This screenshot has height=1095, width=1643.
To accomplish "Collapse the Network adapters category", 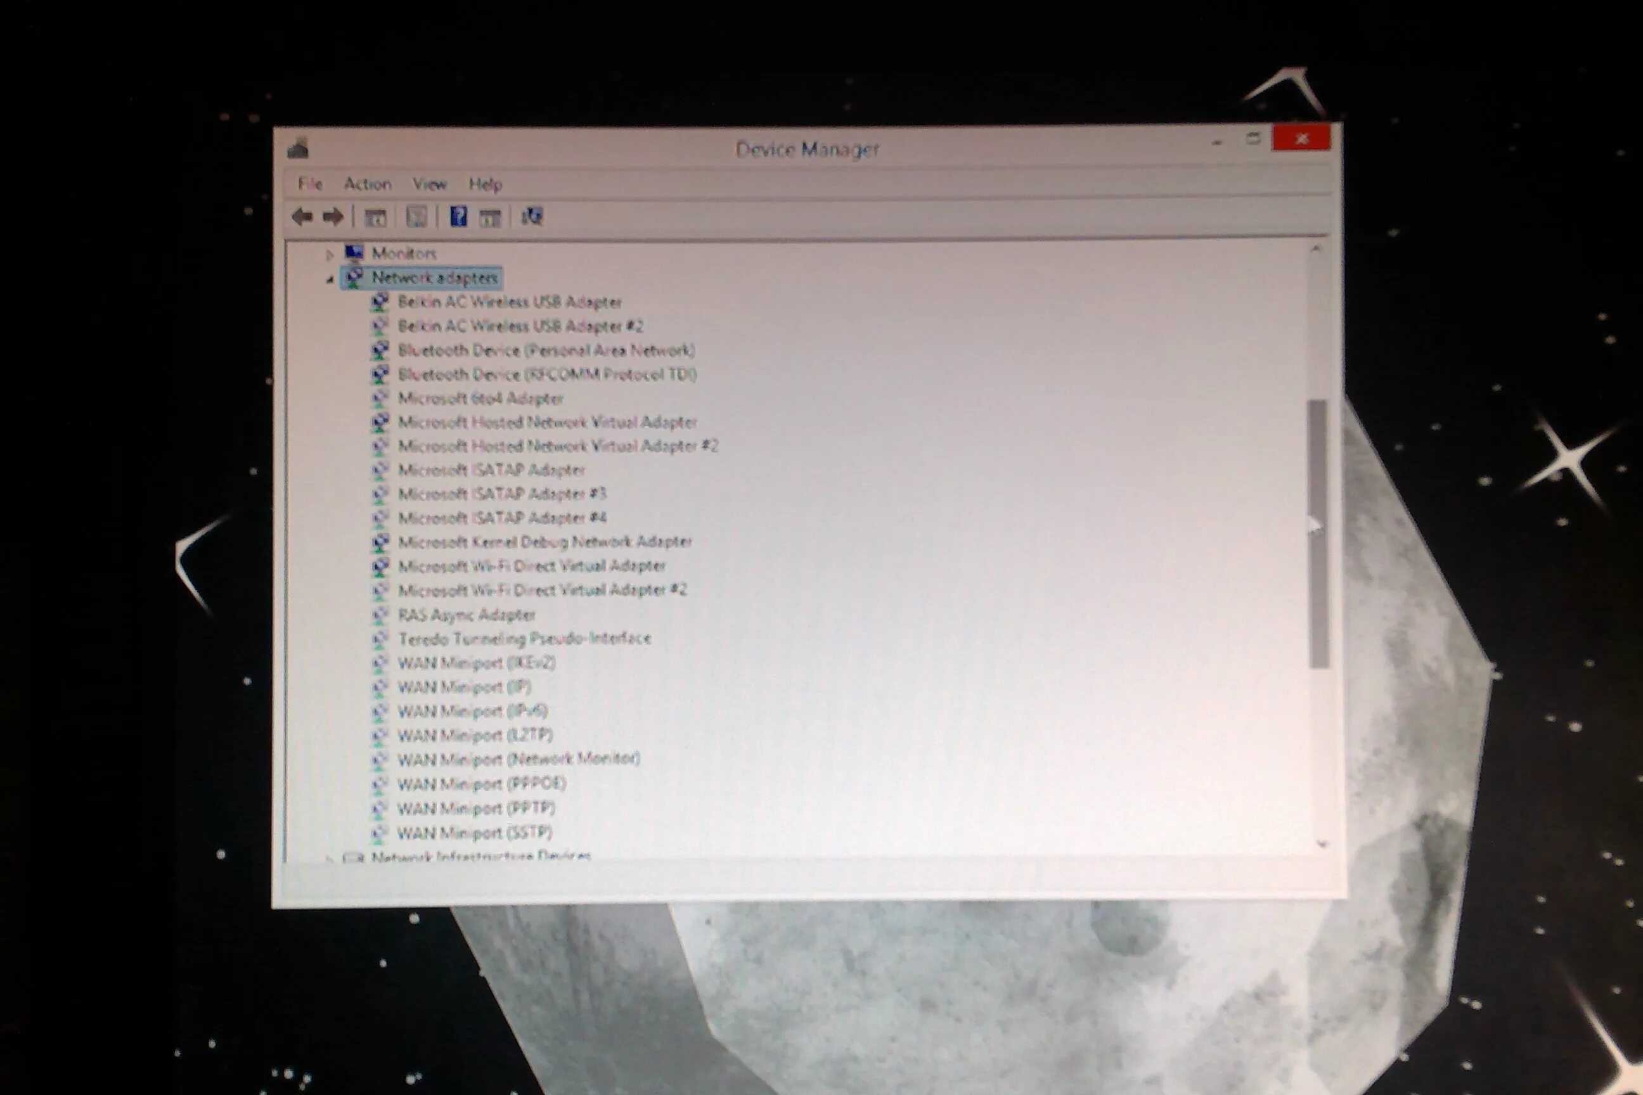I will 330,279.
